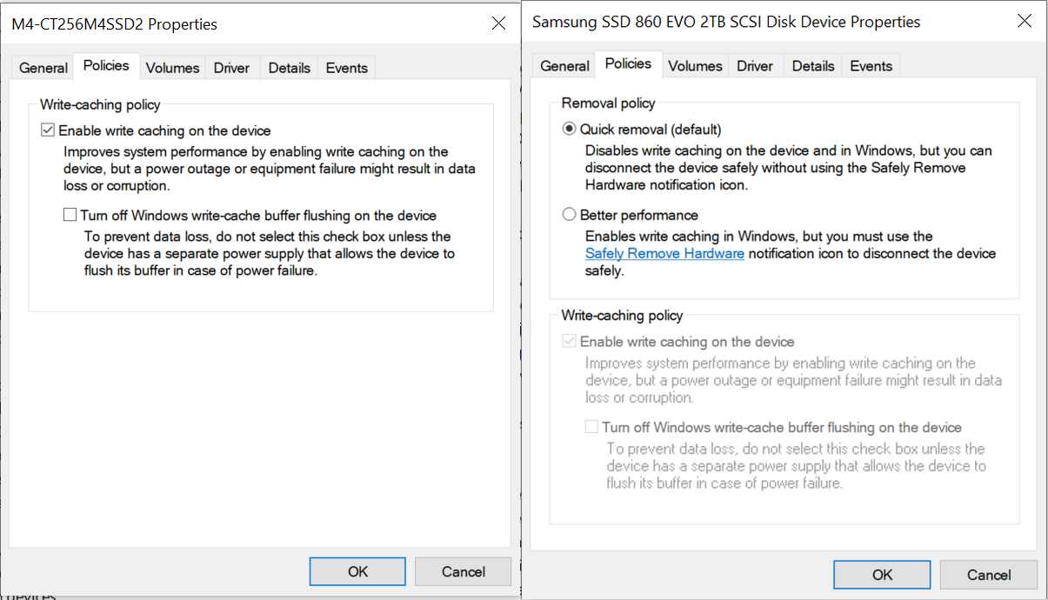Click the 'To prevent data loss' text in M4-CT256M4SSD2 window

tap(270, 254)
